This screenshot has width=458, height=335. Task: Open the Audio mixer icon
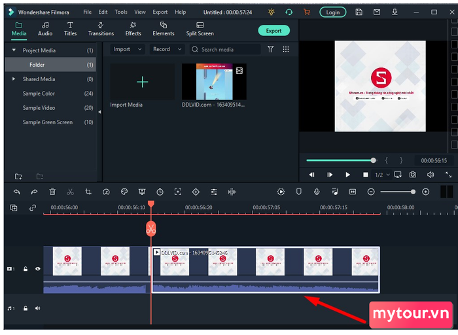[x=335, y=192]
